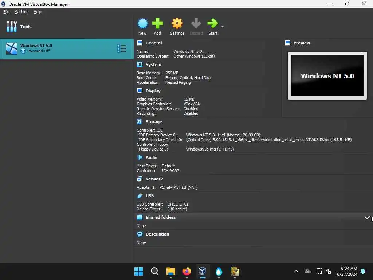Click the blue droplet taskbar app
373x280 pixels.
click(x=219, y=271)
